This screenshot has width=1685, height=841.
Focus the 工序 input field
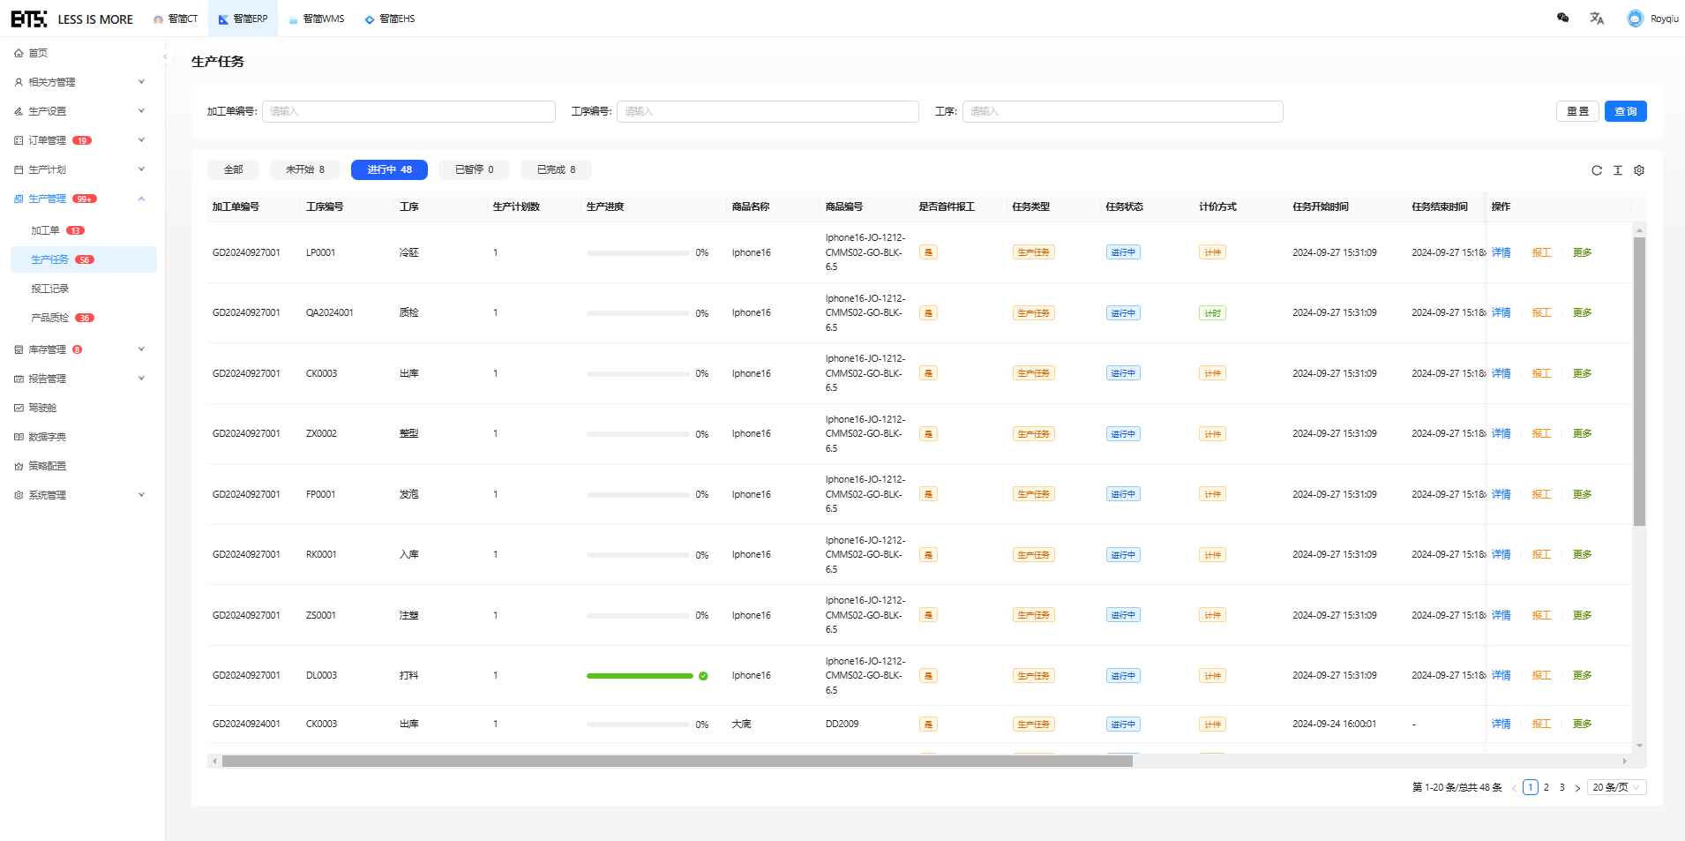pyautogui.click(x=1122, y=111)
